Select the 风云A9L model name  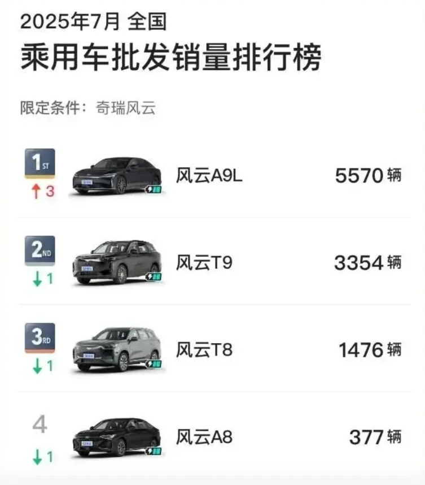click(x=209, y=176)
